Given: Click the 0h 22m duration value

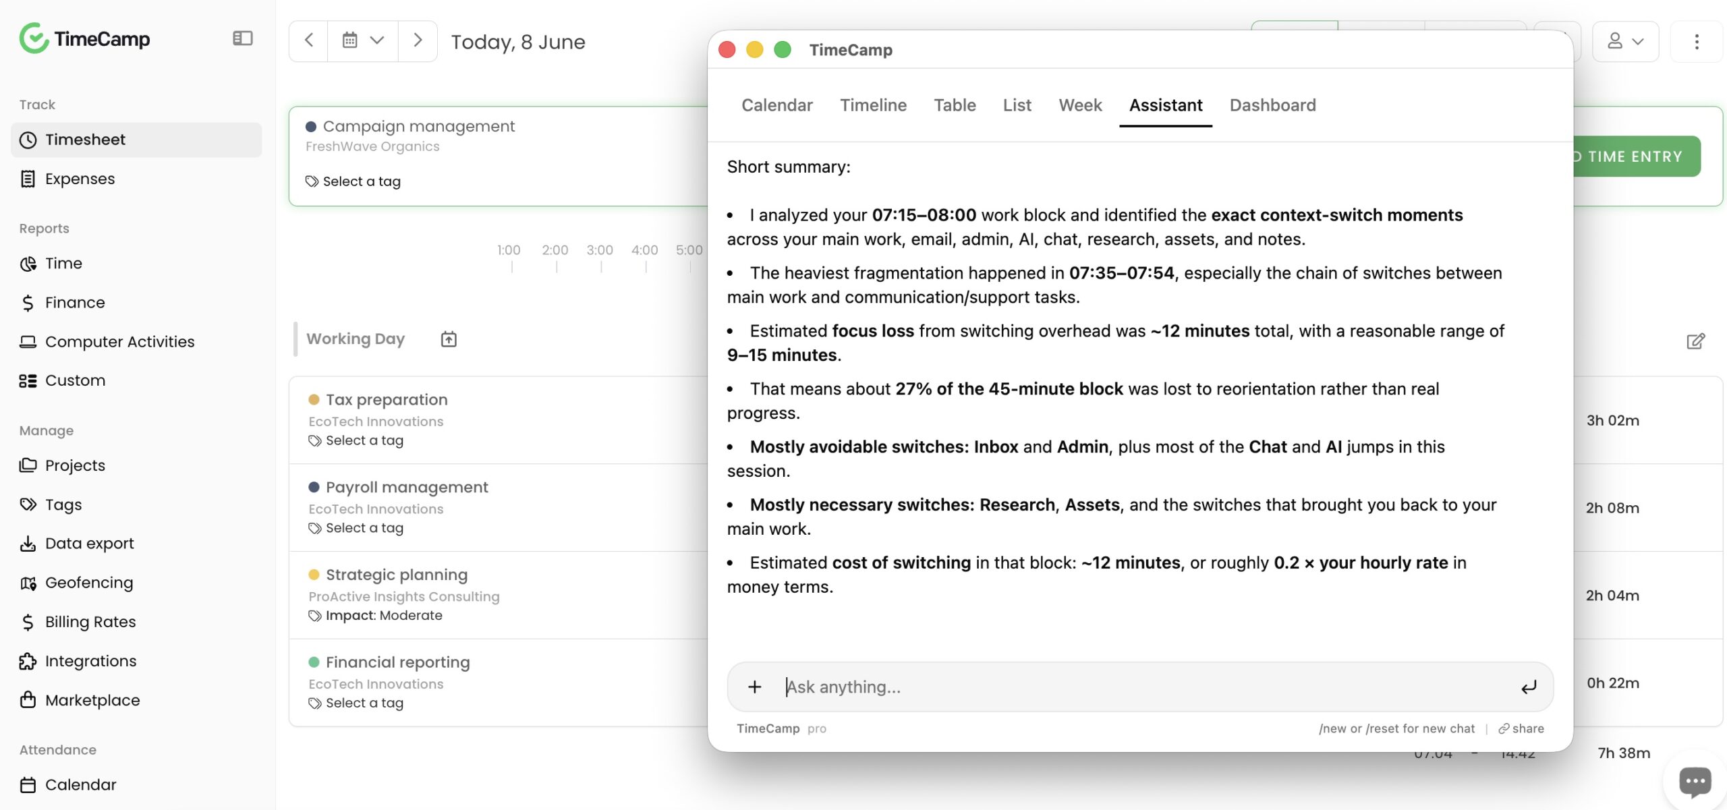Looking at the screenshot, I should [1612, 683].
